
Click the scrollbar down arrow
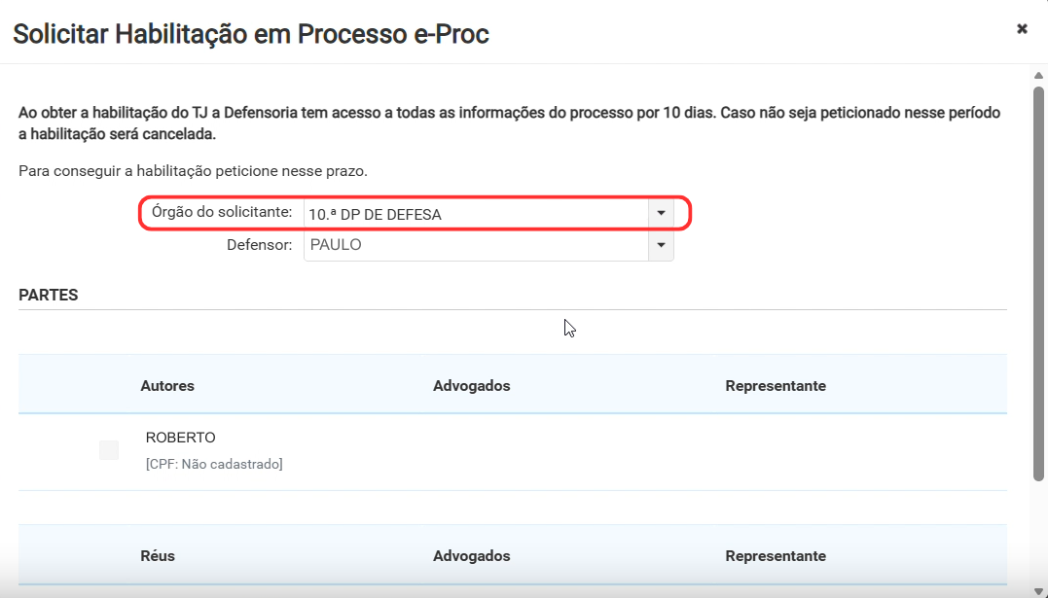[1038, 590]
